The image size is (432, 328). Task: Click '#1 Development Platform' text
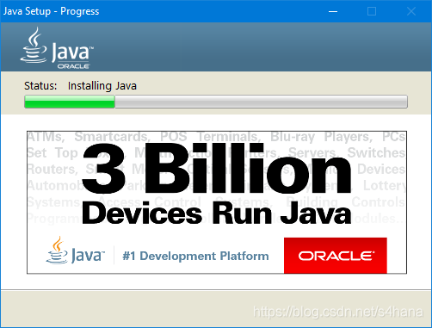click(x=195, y=256)
